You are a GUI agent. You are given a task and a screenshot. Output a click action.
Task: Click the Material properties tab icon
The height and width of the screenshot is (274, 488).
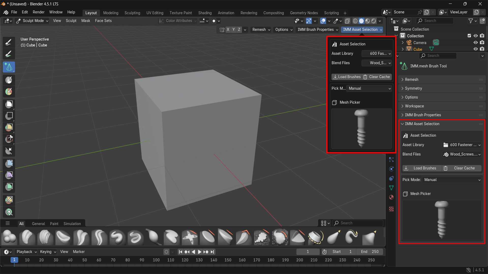tap(391, 197)
